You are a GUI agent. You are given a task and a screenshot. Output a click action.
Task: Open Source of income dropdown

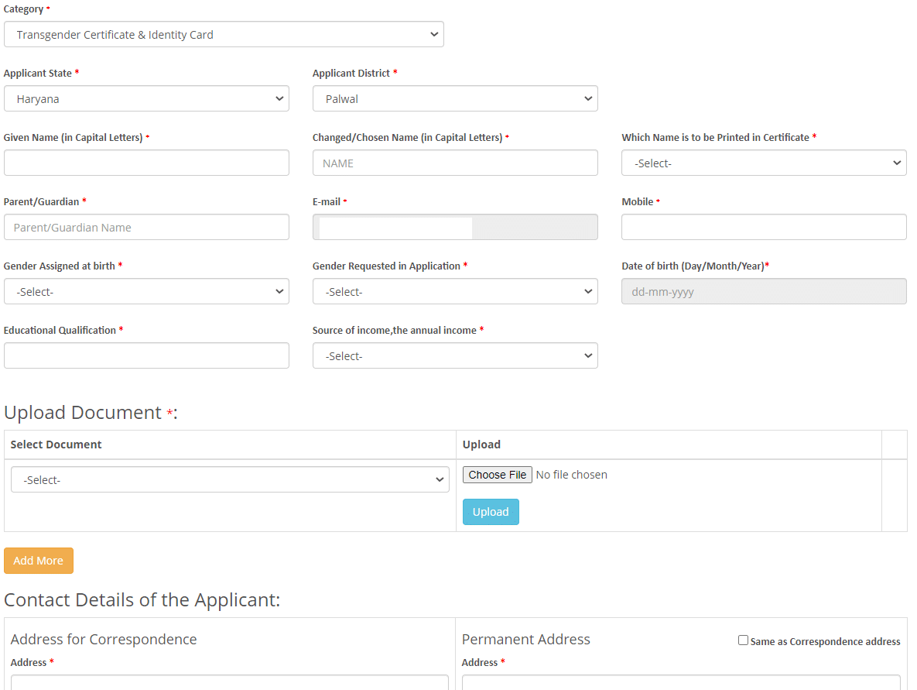click(455, 356)
